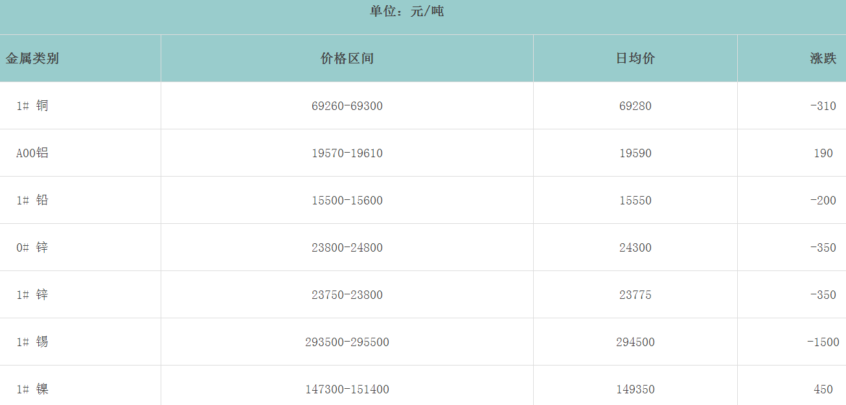Select the unit label 单位：元/吨
This screenshot has height=405, width=846.
point(407,11)
